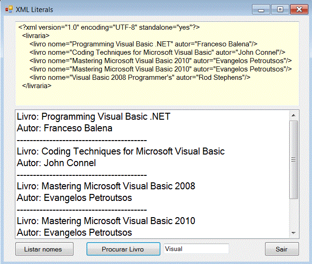Click result Livro: Mastering Microsoft Visual Basic 2008
The height and width of the screenshot is (264, 312).
[x=106, y=186]
